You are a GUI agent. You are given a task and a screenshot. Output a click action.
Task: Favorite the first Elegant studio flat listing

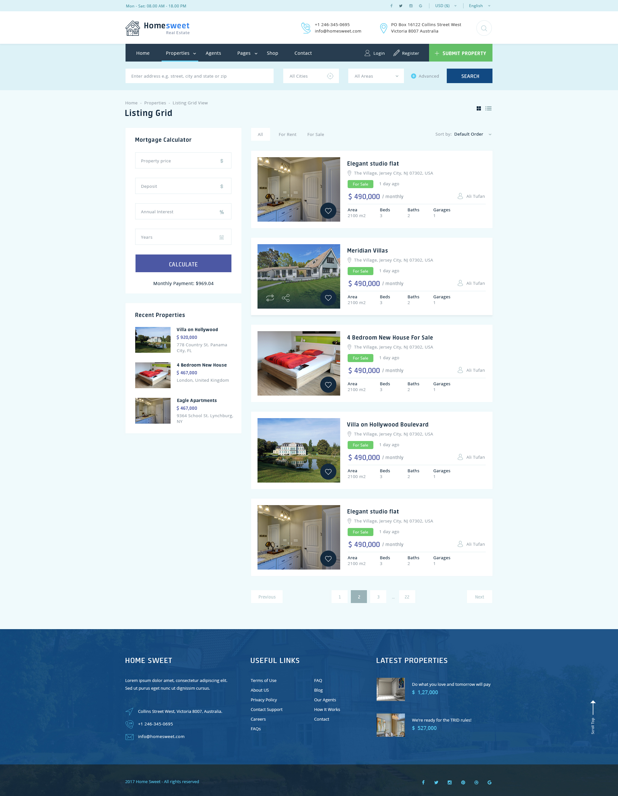click(328, 211)
